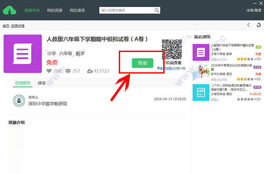Click the publish date 2016-04-13 16:16:00
The image size is (264, 174).
pyautogui.click(x=170, y=99)
